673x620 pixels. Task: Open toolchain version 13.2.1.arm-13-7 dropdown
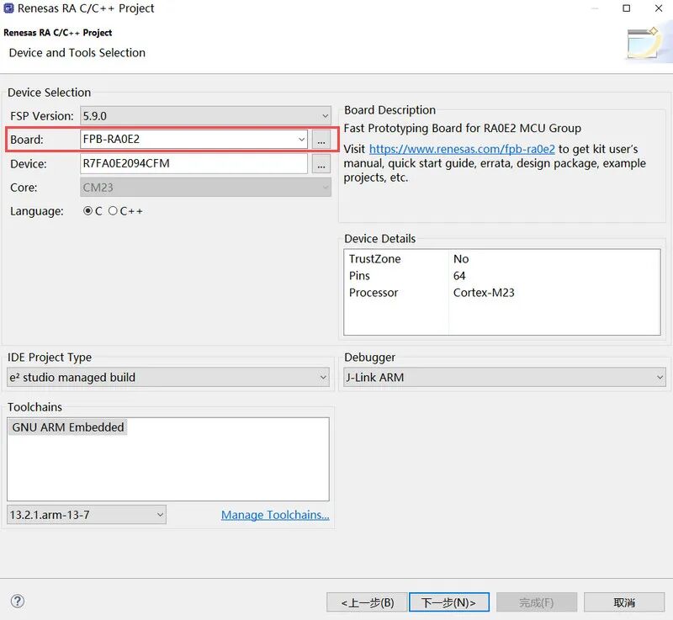87,515
